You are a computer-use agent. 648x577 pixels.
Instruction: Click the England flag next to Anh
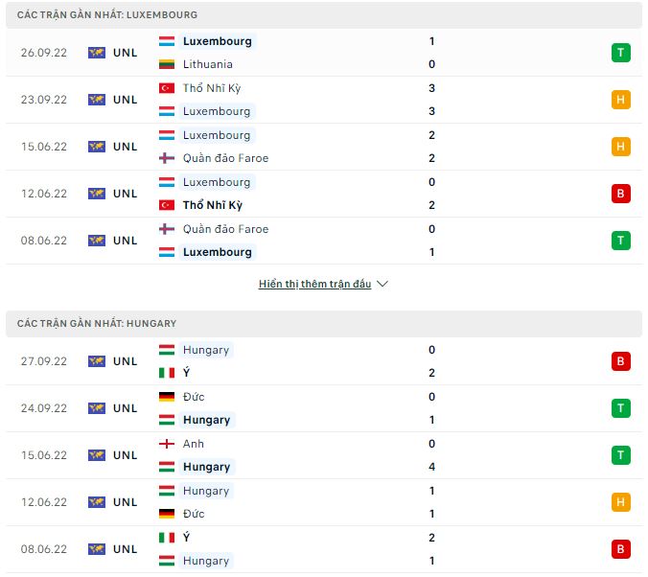(167, 444)
